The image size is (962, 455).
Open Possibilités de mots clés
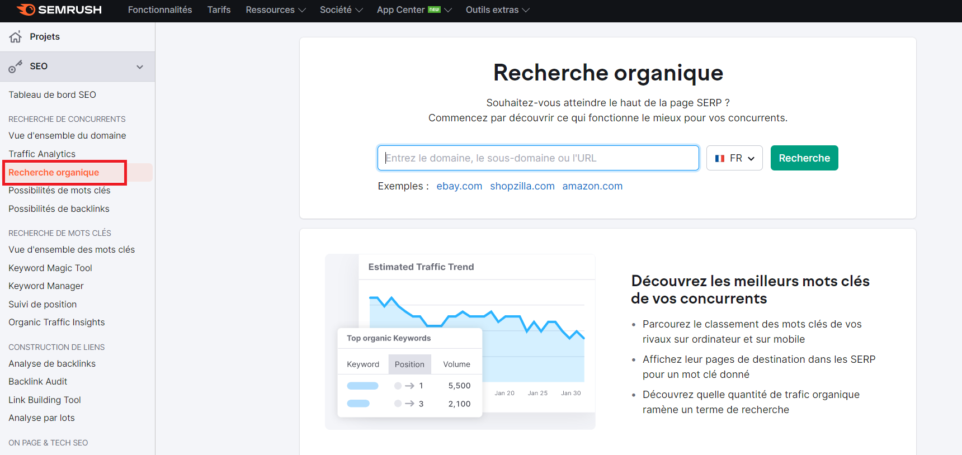click(59, 191)
